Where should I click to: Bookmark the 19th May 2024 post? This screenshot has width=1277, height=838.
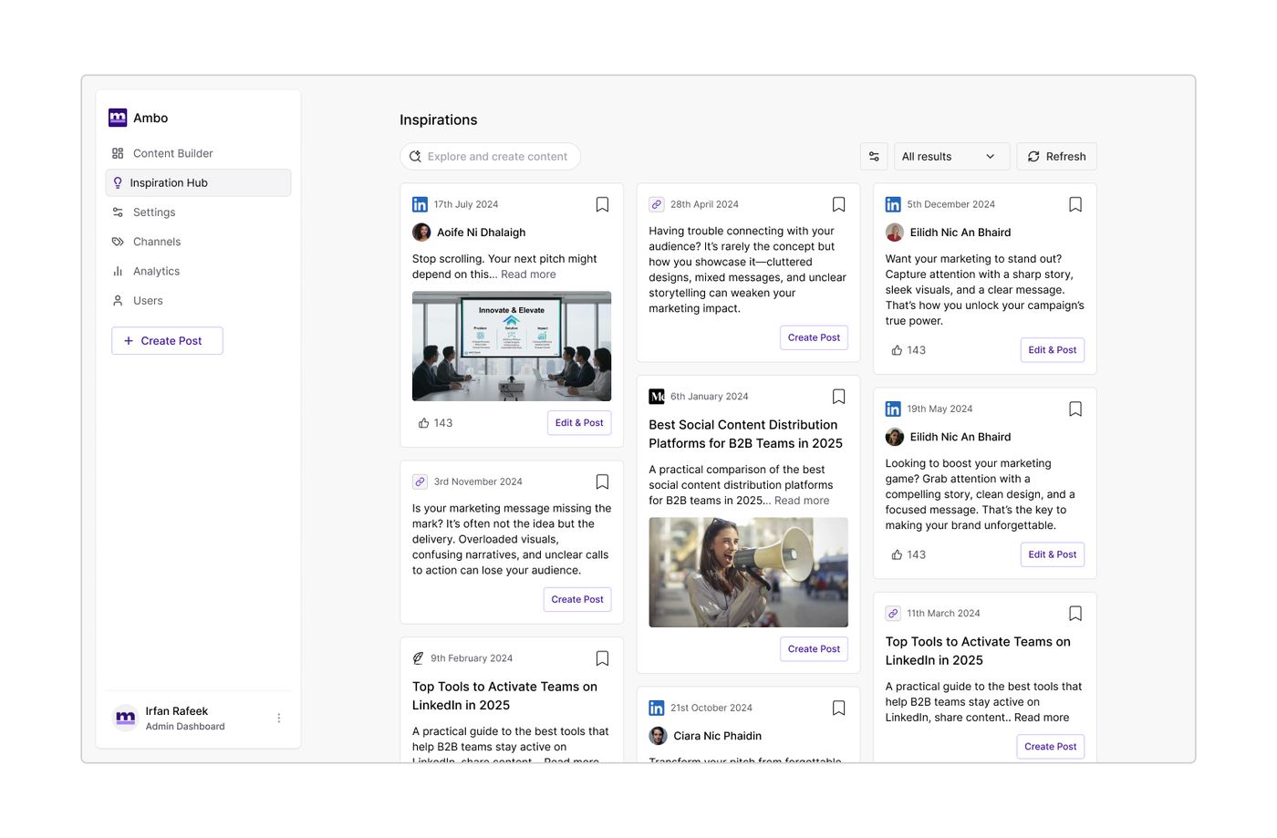(x=1075, y=409)
